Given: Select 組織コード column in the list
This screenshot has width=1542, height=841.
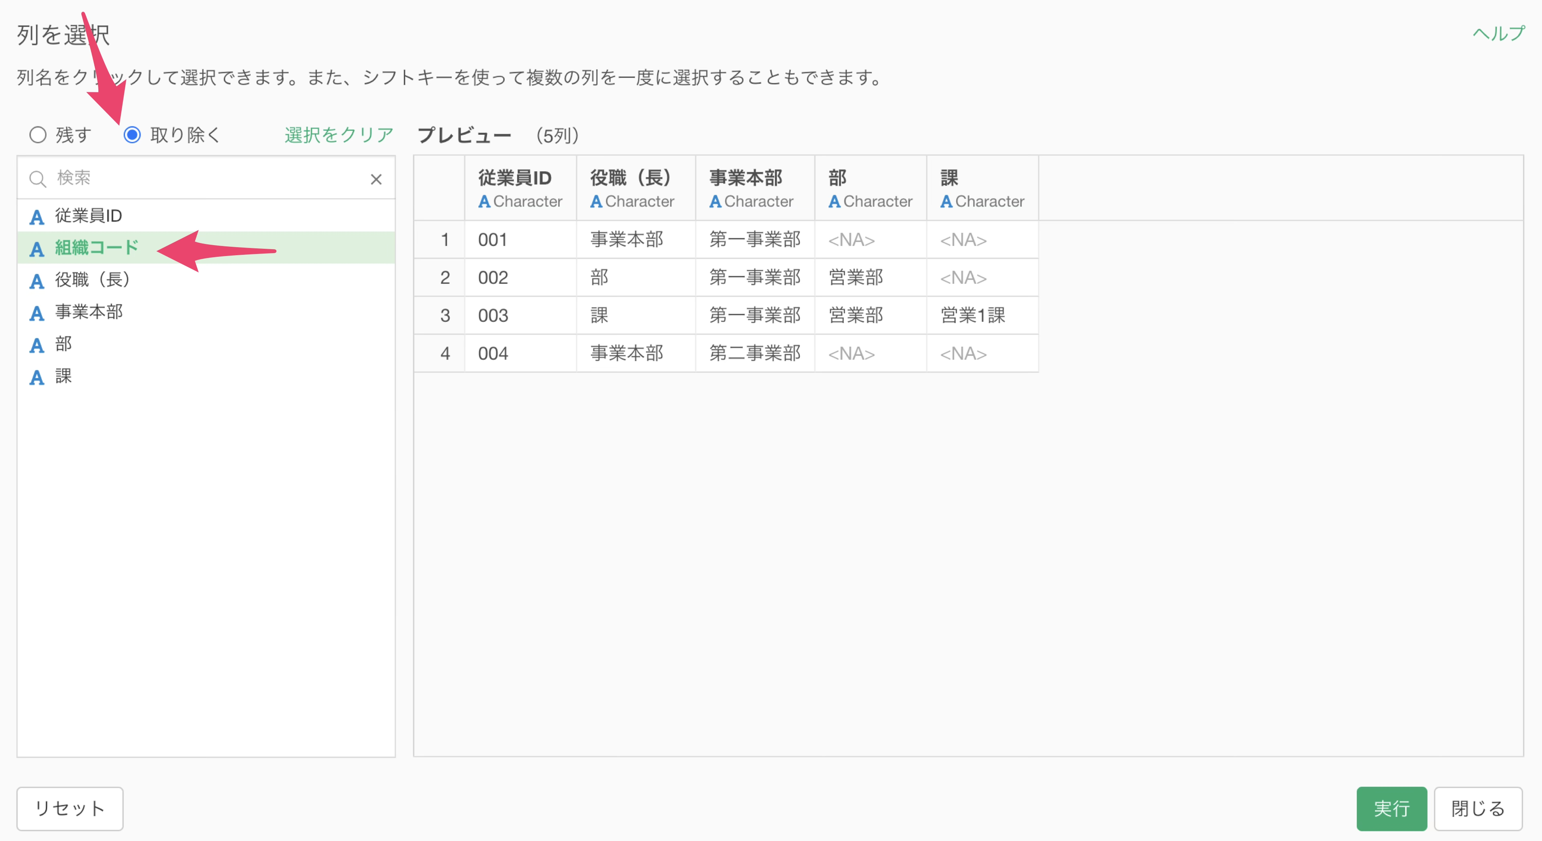Looking at the screenshot, I should click(97, 247).
